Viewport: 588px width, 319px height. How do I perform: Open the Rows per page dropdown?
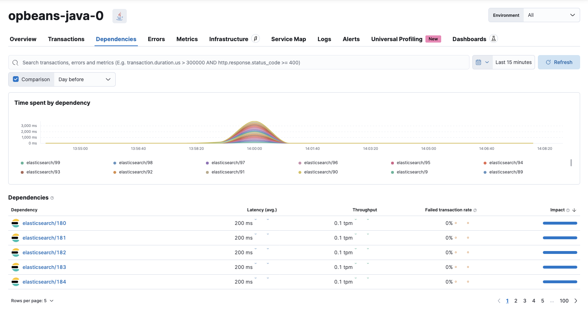point(32,301)
